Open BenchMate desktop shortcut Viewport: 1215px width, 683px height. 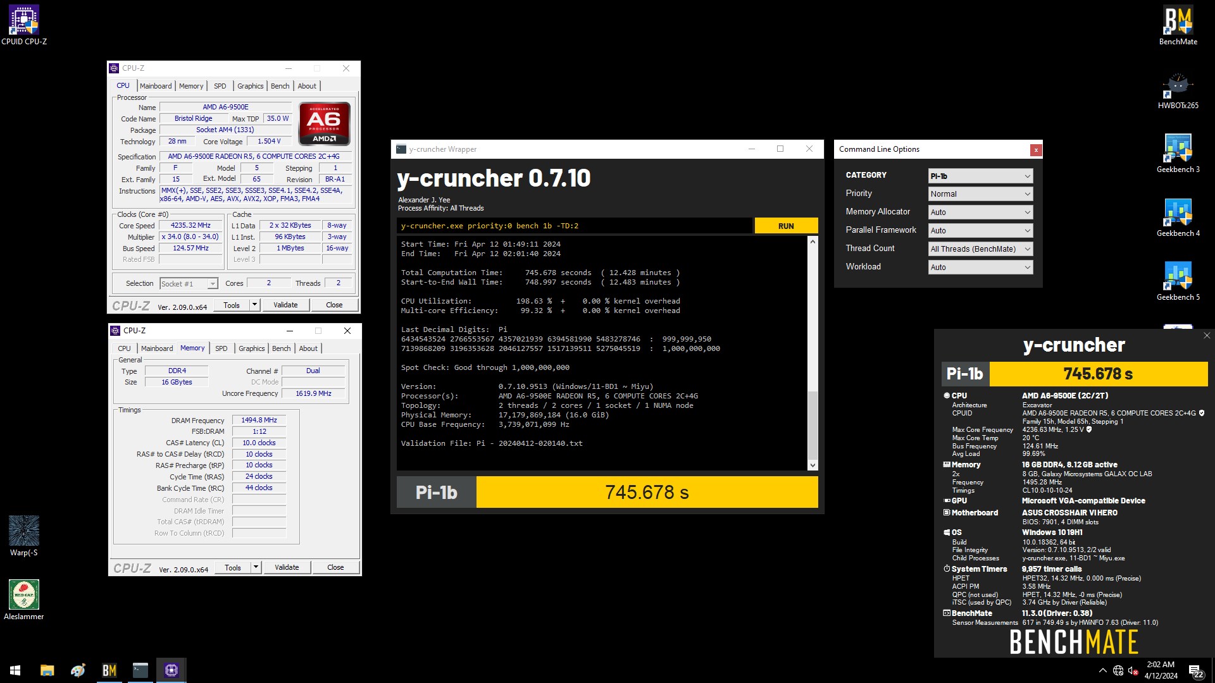[x=1178, y=25]
